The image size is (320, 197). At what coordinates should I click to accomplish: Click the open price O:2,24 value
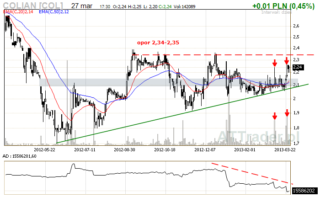tap(120, 7)
